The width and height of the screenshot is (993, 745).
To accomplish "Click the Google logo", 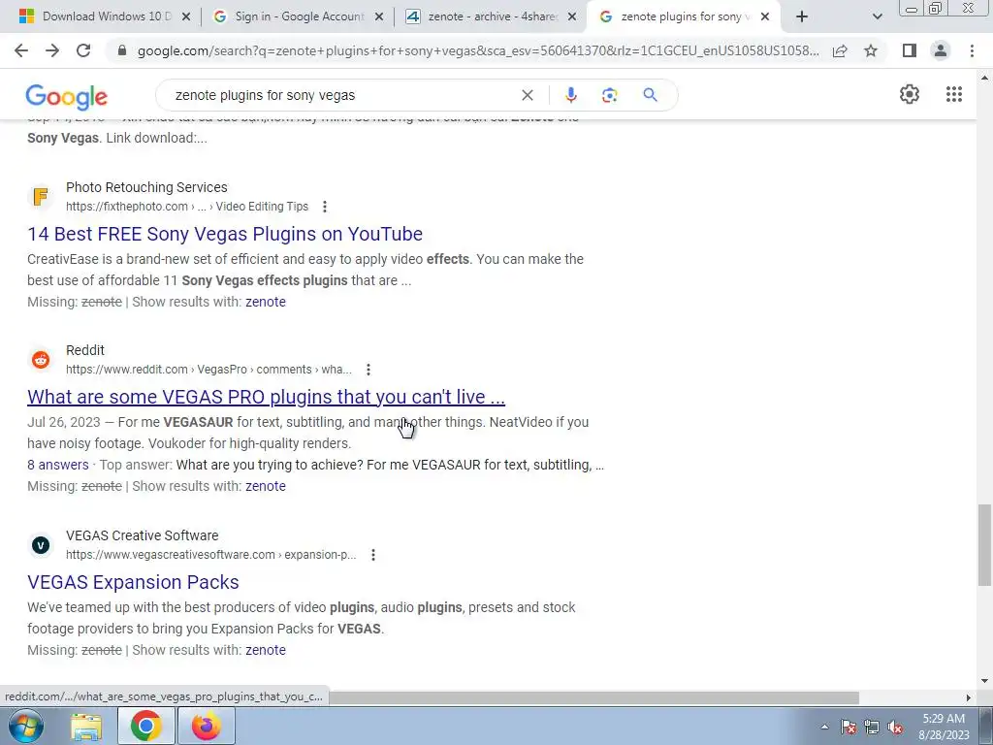I will pyautogui.click(x=67, y=97).
